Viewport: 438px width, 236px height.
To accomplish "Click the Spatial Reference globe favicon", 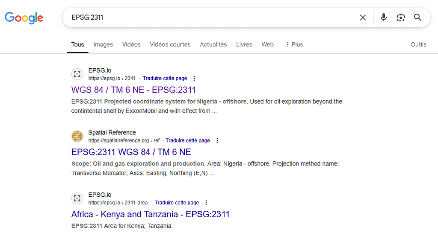I will click(x=77, y=136).
